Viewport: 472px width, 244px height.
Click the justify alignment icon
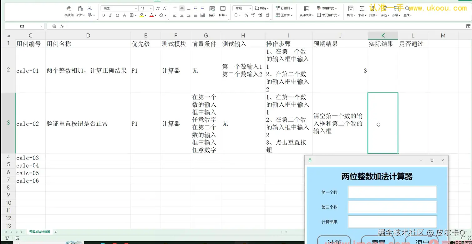195,15
